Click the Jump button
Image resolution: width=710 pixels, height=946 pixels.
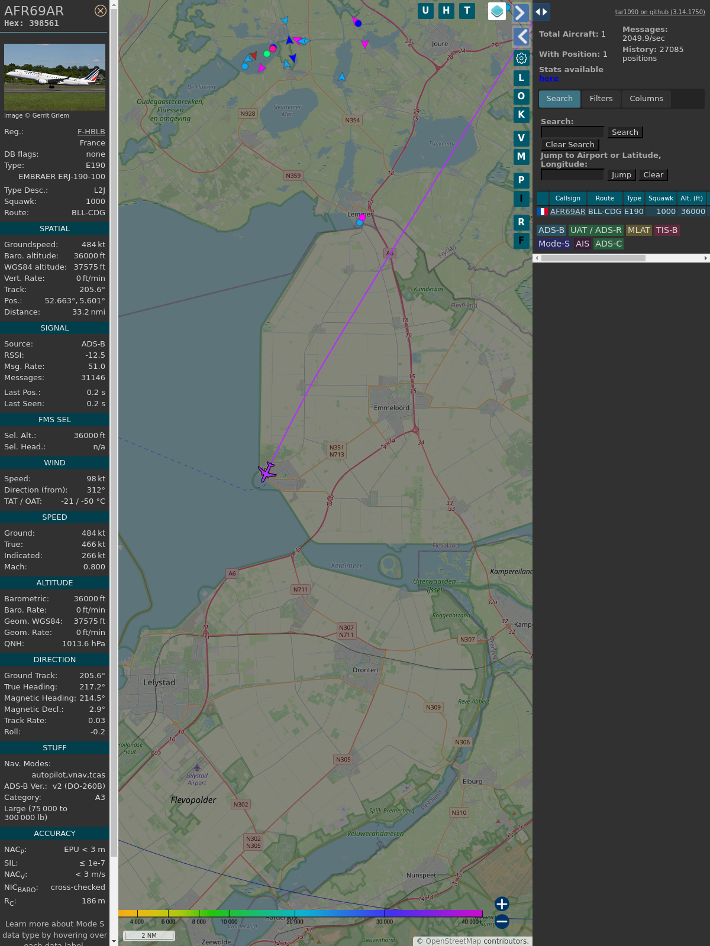click(621, 175)
